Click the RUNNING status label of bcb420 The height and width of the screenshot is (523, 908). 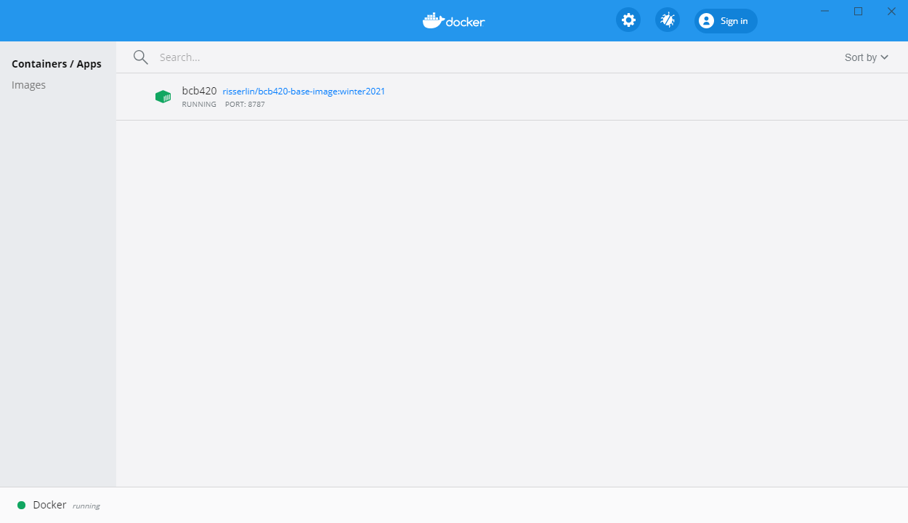tap(199, 105)
